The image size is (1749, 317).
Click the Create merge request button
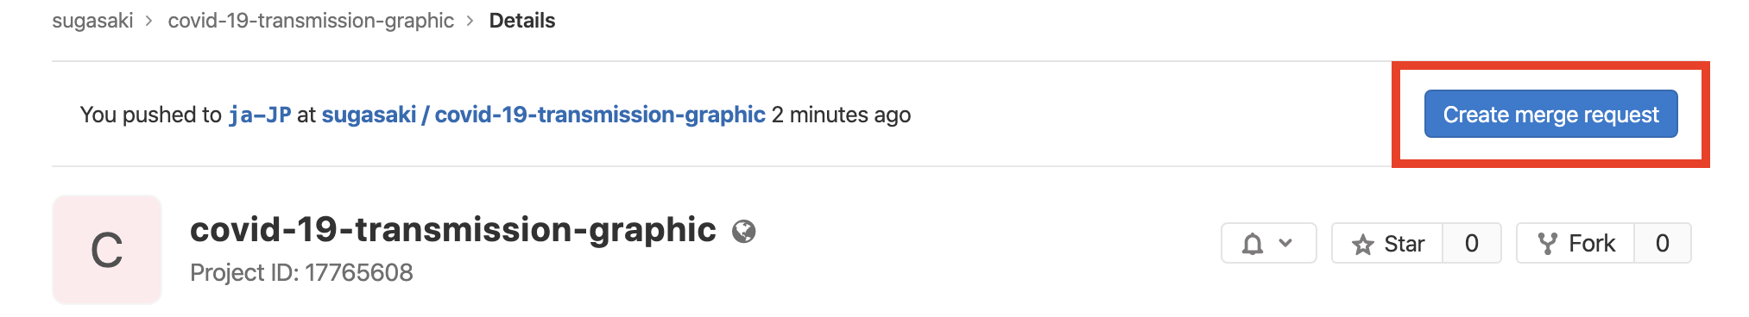[x=1550, y=114]
